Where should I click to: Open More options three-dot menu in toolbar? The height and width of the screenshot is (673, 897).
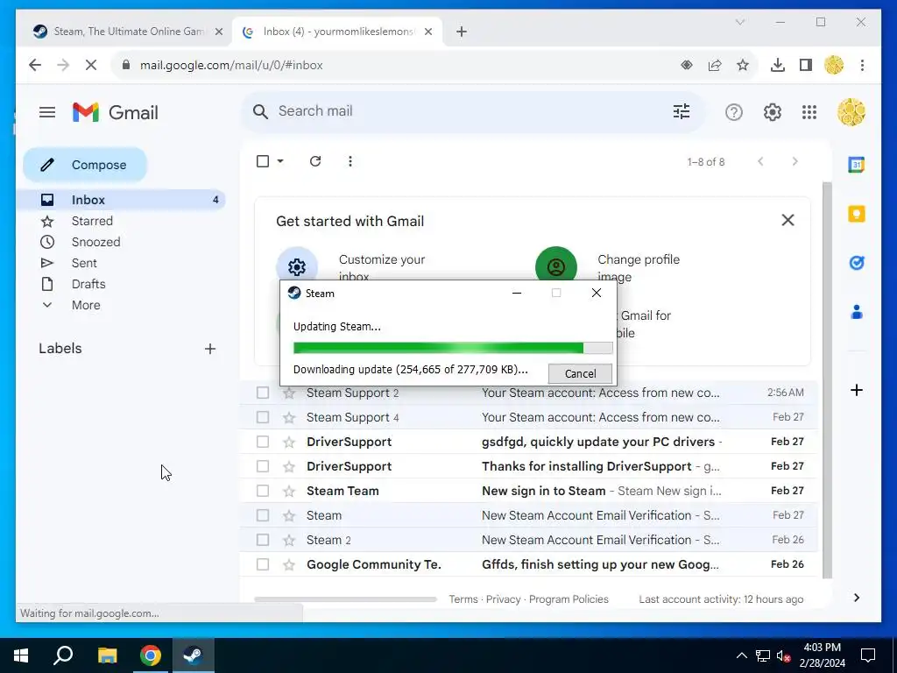pos(350,161)
